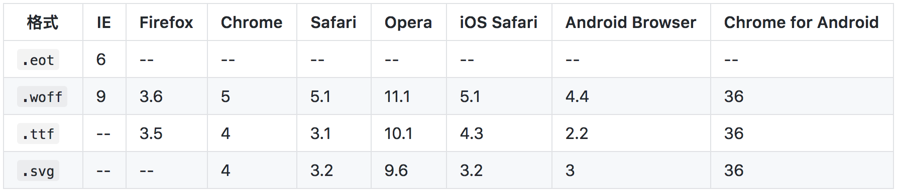Select IE version 6 cell for .eot
Screen dimensions: 898x192
pos(101,59)
